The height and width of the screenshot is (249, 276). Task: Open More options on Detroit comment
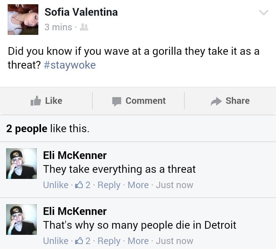click(138, 241)
